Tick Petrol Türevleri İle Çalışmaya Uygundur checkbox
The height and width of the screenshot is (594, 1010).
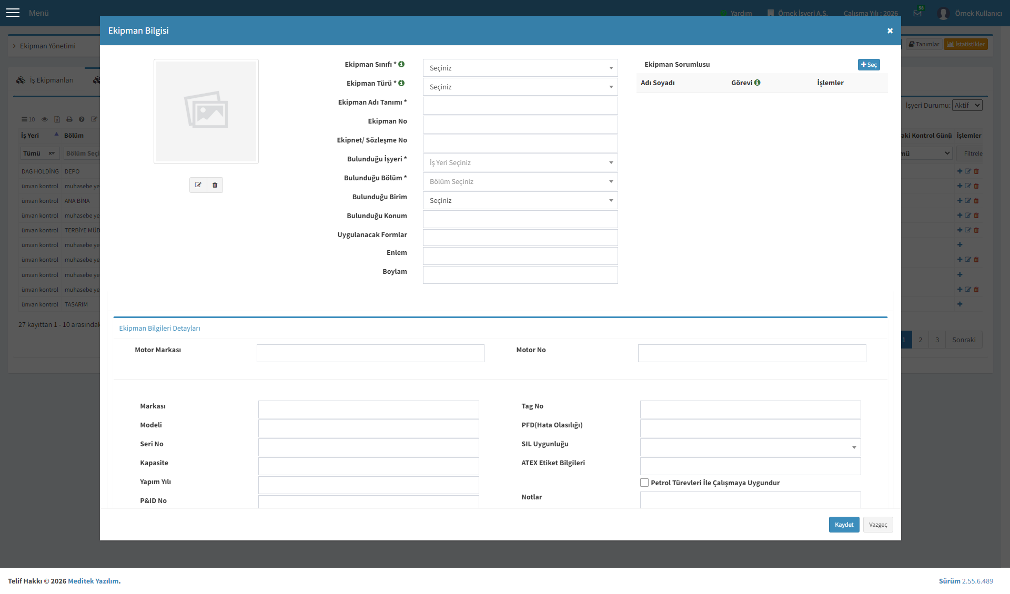[644, 483]
